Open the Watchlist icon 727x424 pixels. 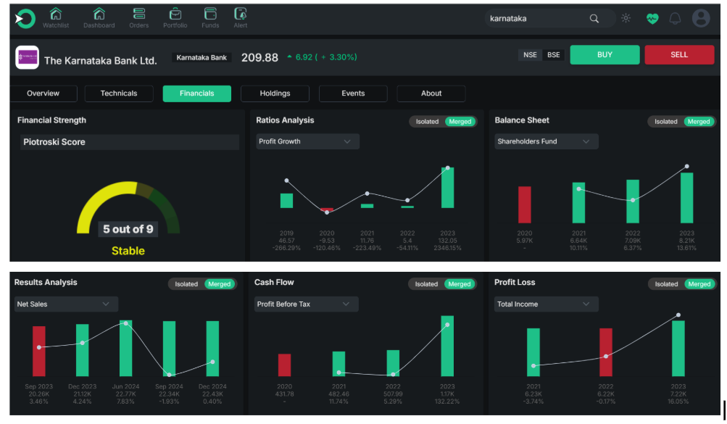(x=56, y=14)
